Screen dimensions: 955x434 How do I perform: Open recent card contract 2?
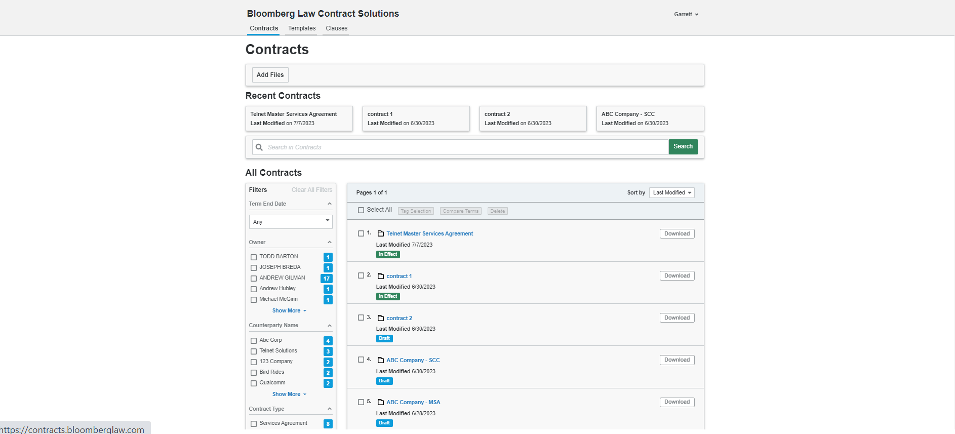point(533,119)
